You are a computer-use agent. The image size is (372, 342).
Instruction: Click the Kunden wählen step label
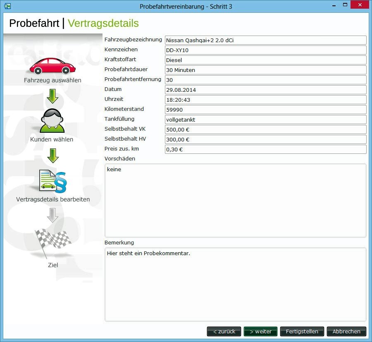(x=52, y=139)
